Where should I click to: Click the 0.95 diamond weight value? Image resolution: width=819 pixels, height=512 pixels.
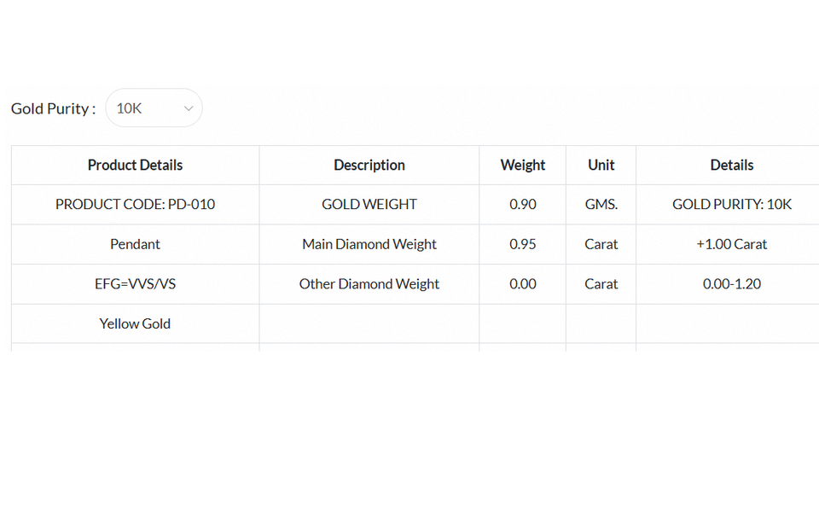pos(522,244)
